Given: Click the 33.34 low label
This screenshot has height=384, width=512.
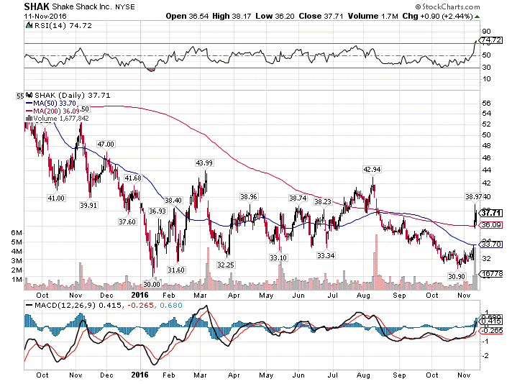Looking at the screenshot, I should pyautogui.click(x=326, y=255).
